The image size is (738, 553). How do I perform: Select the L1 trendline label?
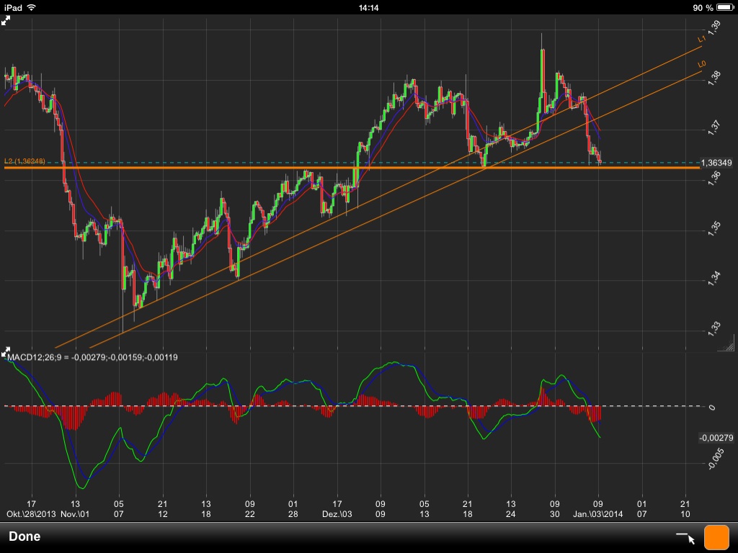point(700,39)
